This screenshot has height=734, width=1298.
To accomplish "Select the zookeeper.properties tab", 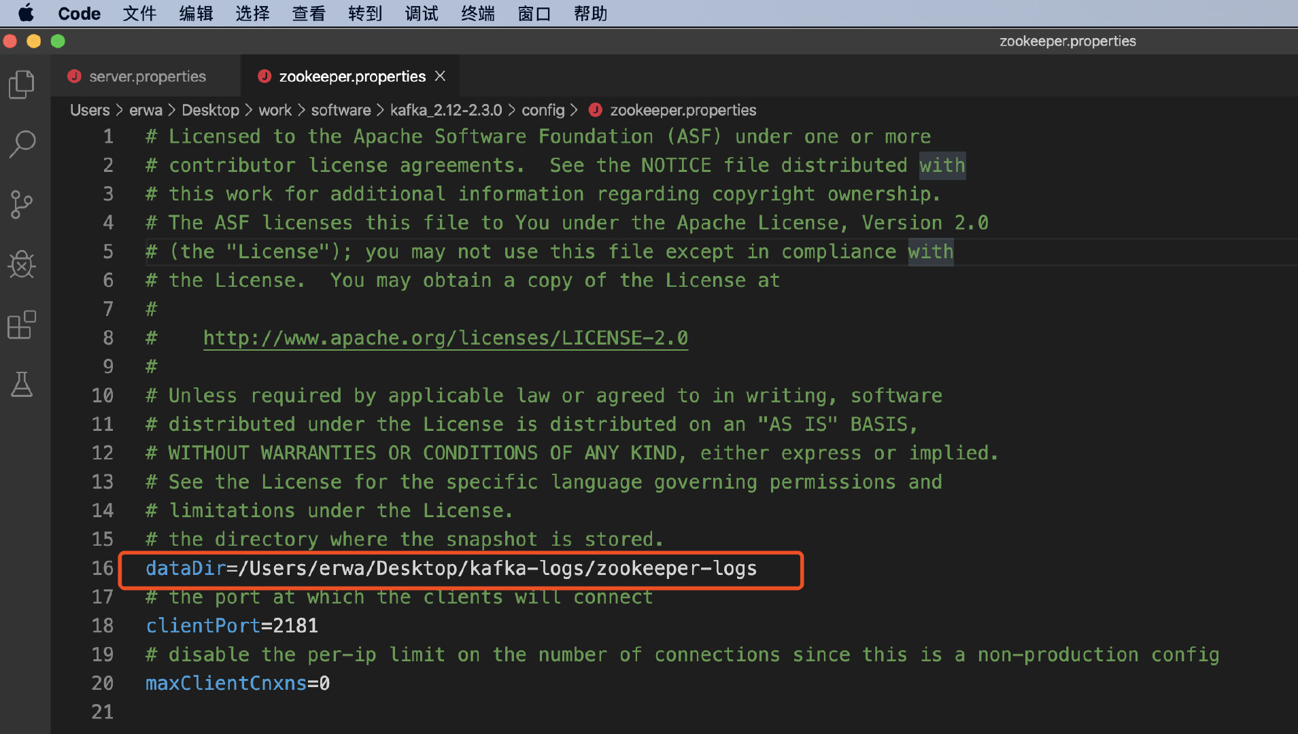I will 352,76.
